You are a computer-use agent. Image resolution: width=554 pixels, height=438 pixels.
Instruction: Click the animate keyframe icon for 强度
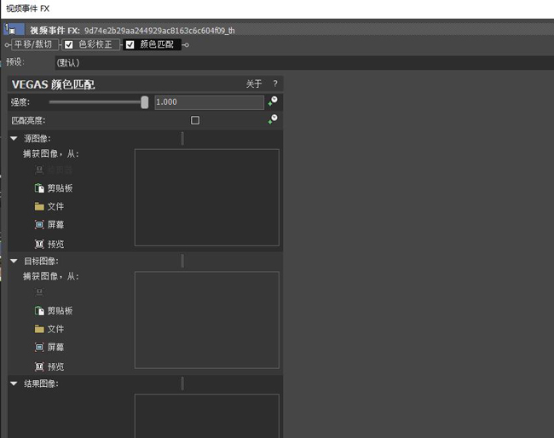point(273,101)
